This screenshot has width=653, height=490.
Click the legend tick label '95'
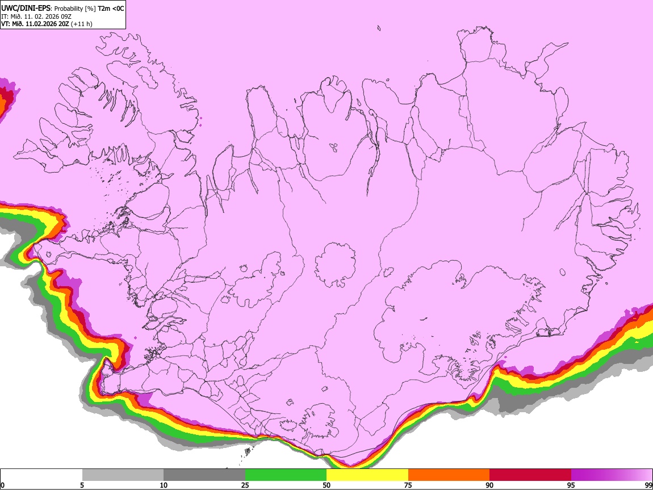(x=571, y=485)
